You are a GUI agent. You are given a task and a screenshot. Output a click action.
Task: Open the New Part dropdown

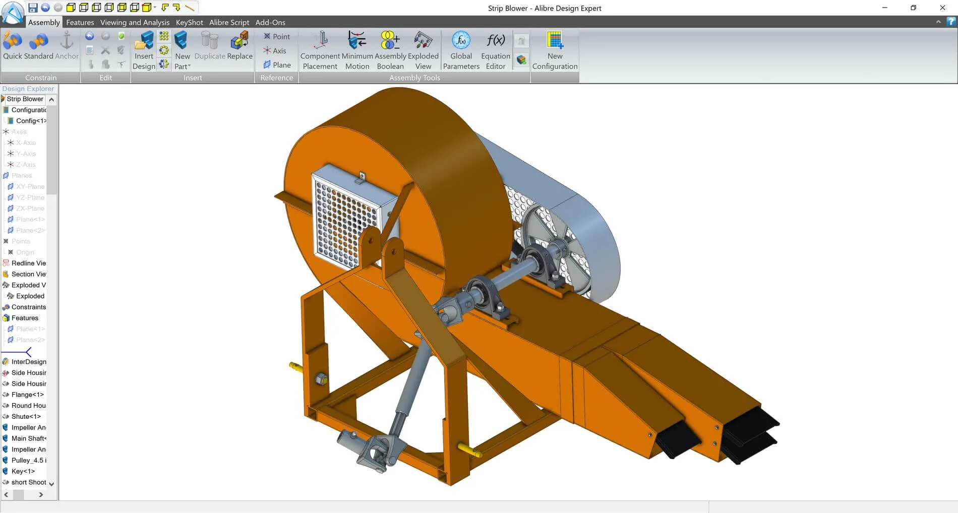click(x=182, y=50)
